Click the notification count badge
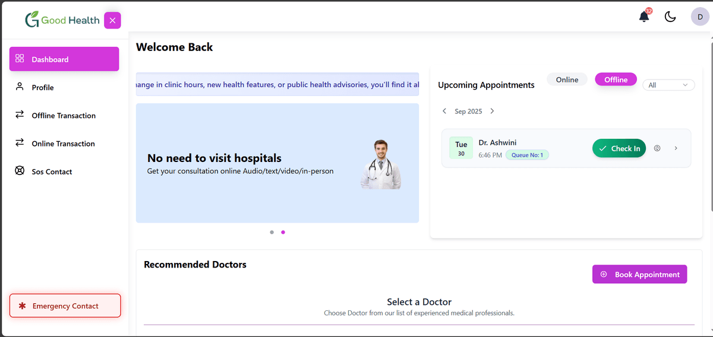The width and height of the screenshot is (713, 337). point(648,11)
